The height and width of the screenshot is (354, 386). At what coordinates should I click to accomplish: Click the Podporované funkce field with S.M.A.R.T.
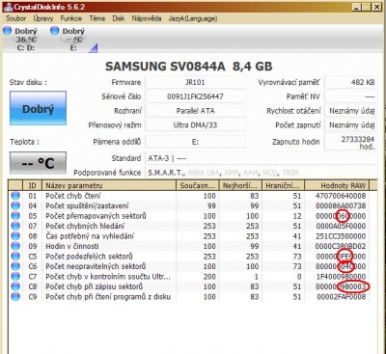(261, 173)
